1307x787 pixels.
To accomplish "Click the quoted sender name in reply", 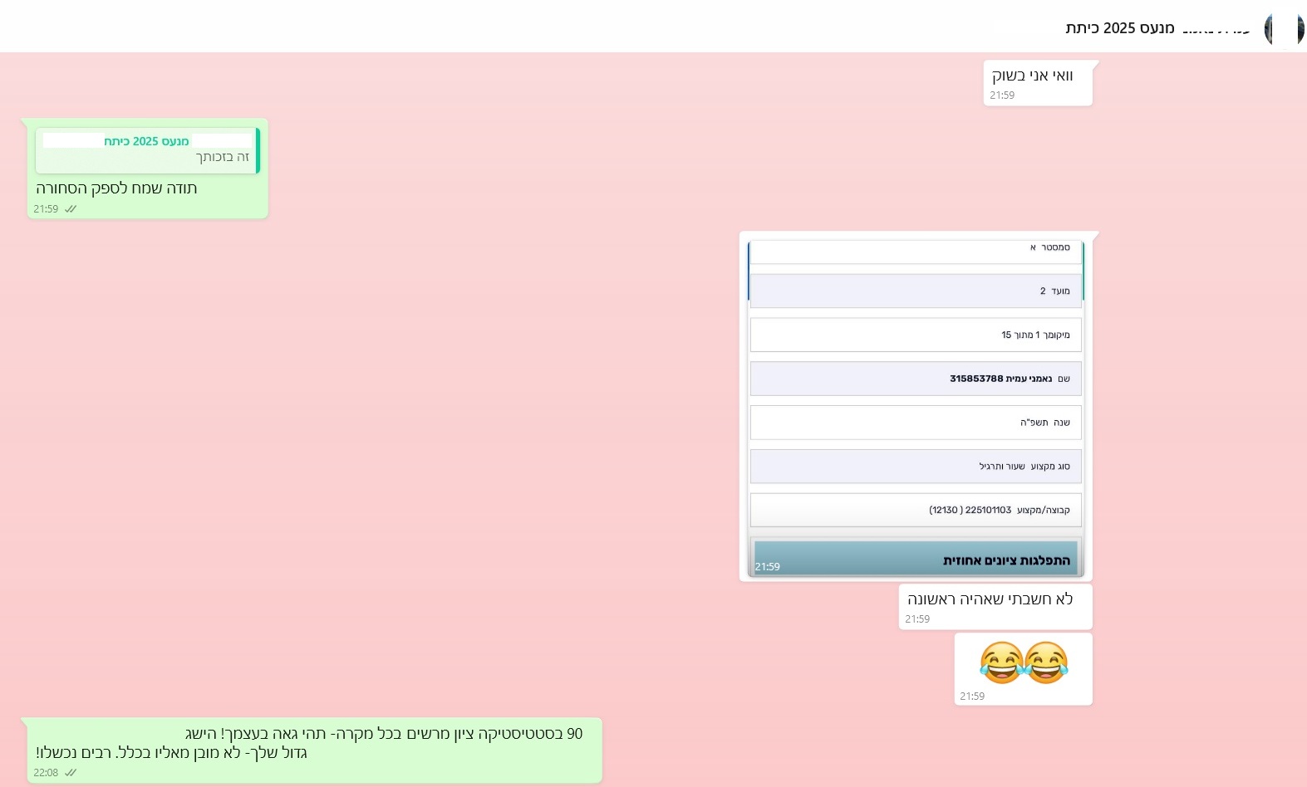I will [146, 141].
